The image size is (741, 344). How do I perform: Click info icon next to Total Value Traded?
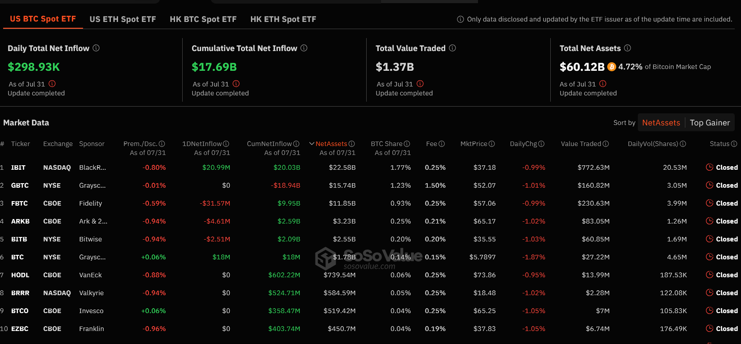[452, 48]
